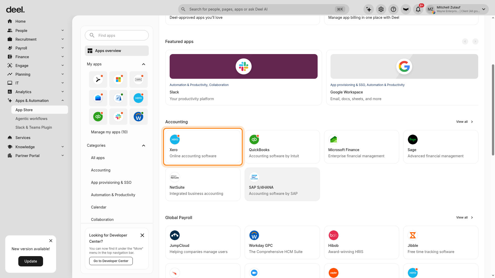
Task: Focus the Find apps search field
Action: pos(117,35)
